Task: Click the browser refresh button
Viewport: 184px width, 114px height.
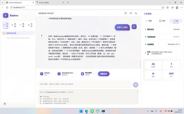Action: 7,7
